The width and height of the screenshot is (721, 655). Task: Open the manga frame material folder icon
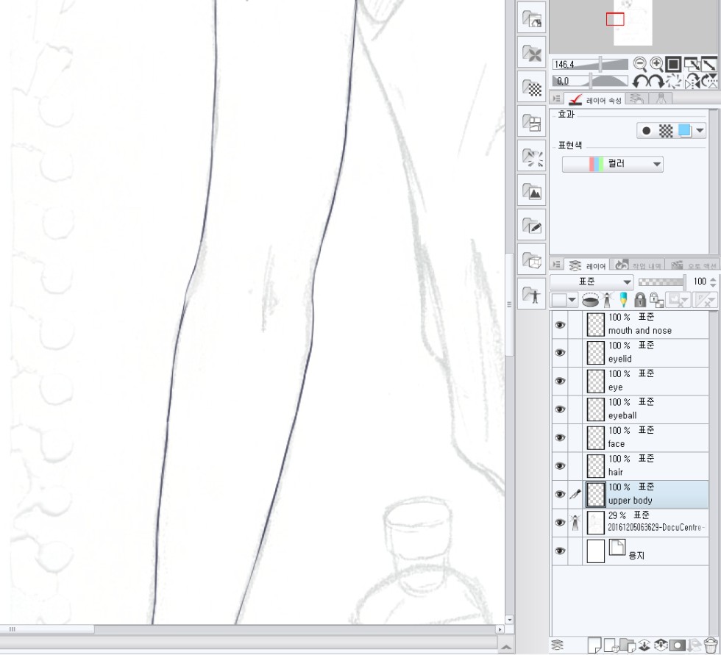[531, 122]
